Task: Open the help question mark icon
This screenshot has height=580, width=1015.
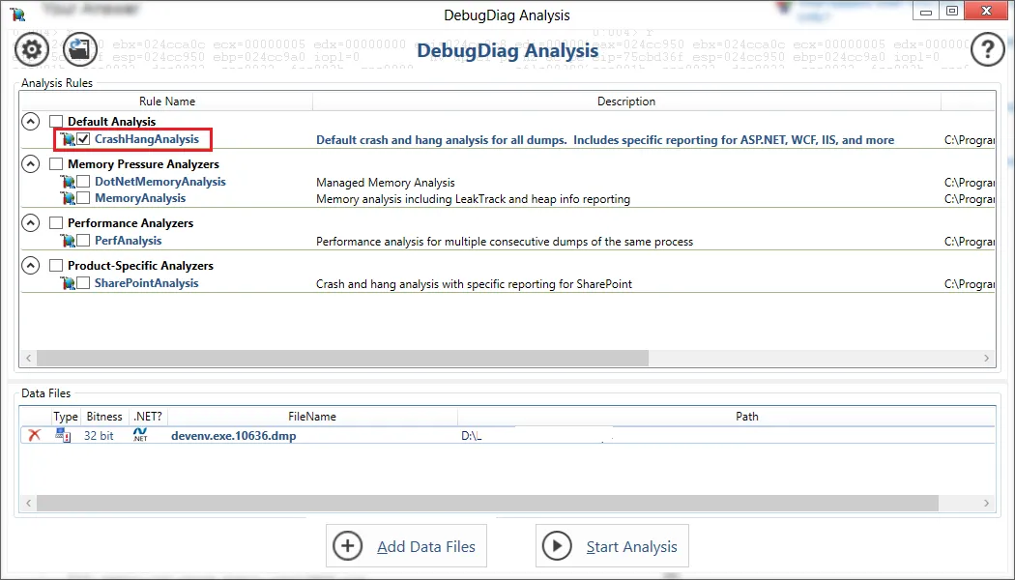Action: pos(987,49)
